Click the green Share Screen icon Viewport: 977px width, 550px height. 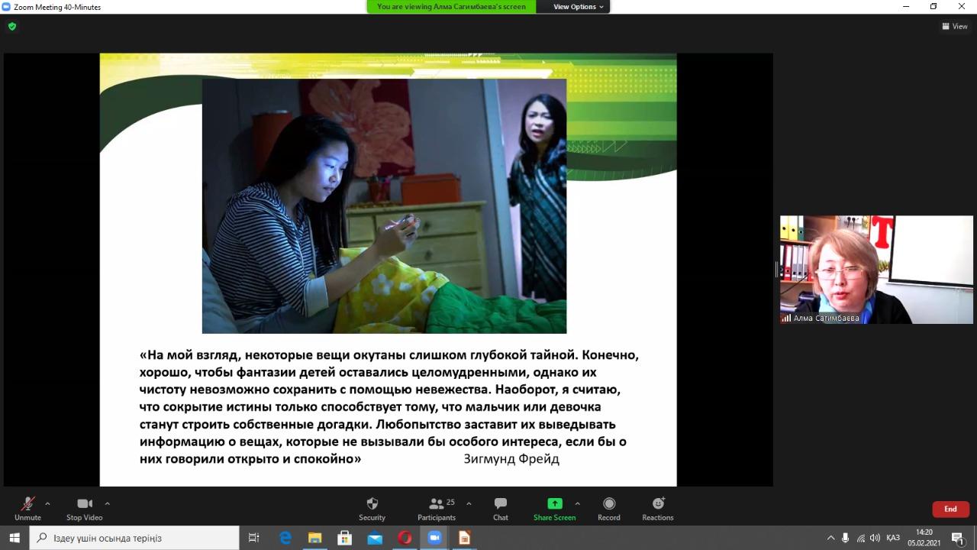555,503
